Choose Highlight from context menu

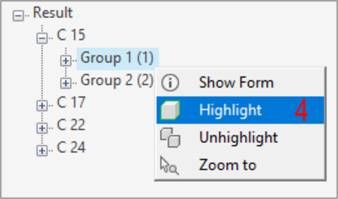[240, 110]
